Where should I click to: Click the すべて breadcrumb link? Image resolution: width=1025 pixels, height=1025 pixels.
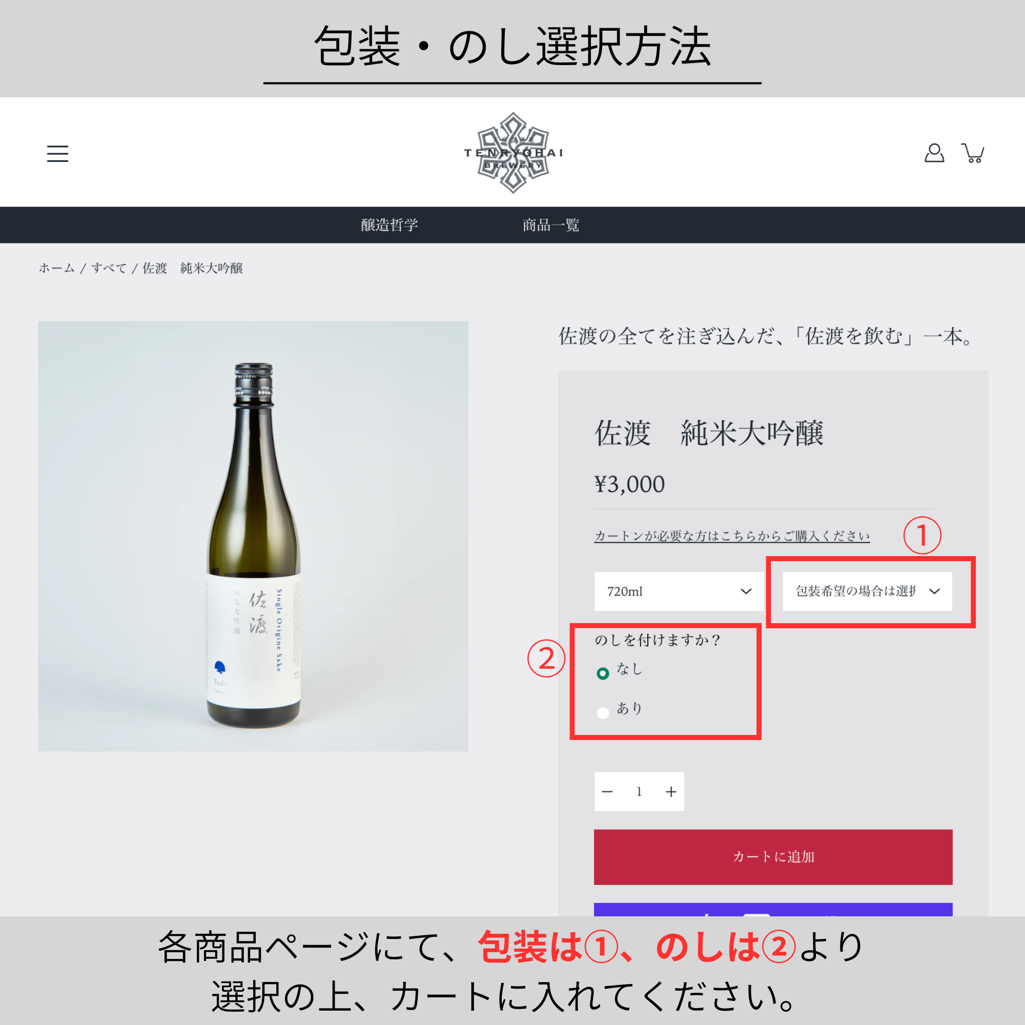[109, 269]
